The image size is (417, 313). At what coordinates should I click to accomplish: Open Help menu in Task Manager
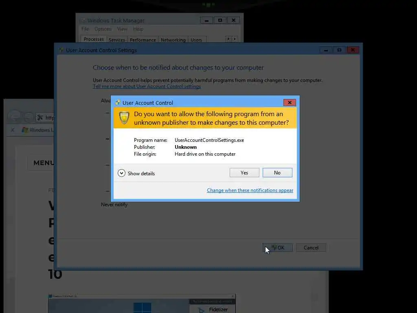click(x=138, y=29)
